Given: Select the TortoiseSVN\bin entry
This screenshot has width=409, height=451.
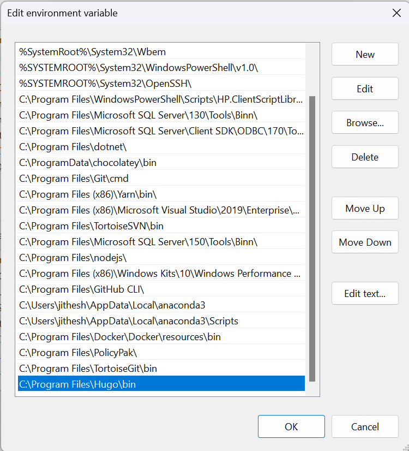Looking at the screenshot, I should click(91, 226).
